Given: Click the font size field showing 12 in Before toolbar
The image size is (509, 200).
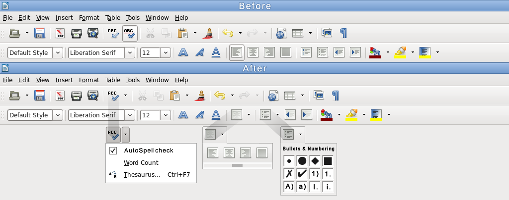Looking at the screenshot, I should (x=150, y=52).
